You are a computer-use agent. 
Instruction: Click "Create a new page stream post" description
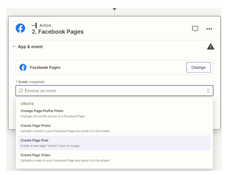pos(50,146)
